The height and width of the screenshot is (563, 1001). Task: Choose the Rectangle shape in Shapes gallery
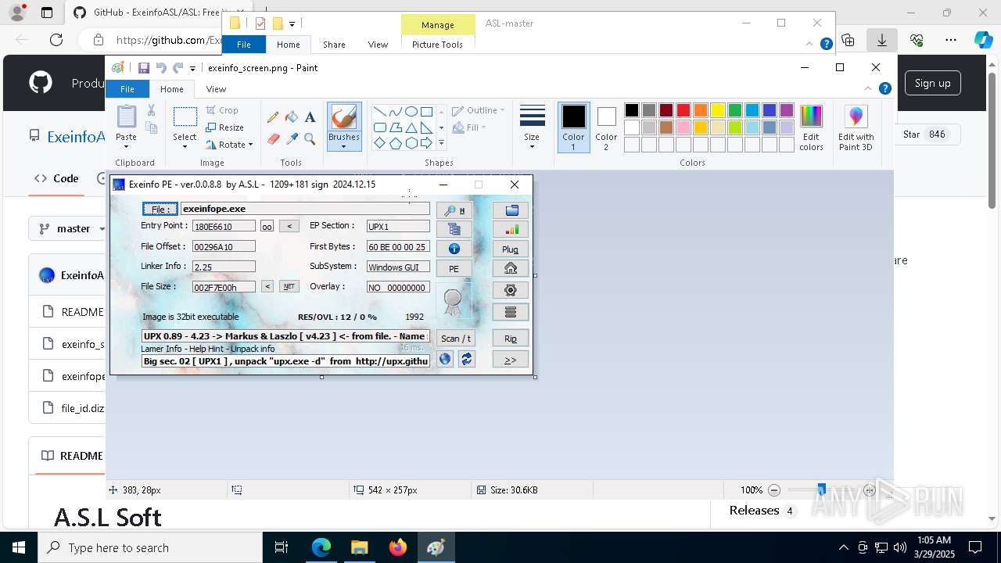(426, 112)
